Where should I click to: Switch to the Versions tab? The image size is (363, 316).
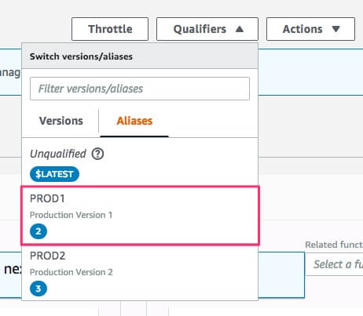coord(61,121)
